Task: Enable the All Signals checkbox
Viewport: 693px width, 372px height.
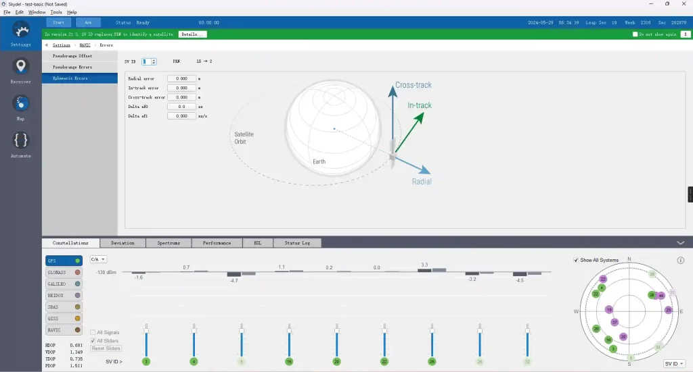Action: pos(93,332)
